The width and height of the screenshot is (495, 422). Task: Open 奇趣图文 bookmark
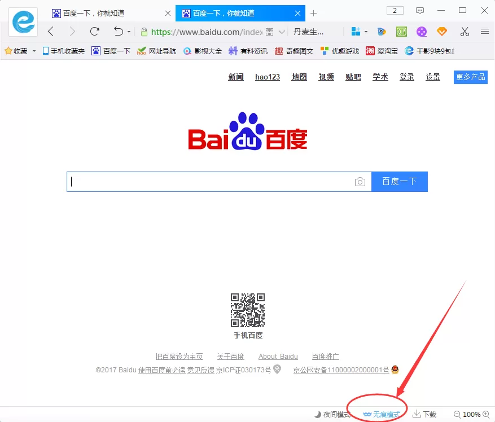click(294, 51)
